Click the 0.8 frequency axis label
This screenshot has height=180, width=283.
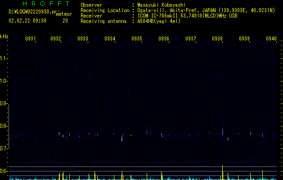[3, 126]
